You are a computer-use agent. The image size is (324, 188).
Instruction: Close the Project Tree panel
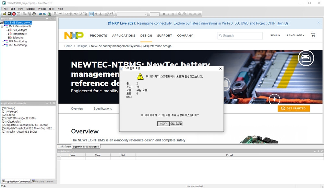pos(54,18)
